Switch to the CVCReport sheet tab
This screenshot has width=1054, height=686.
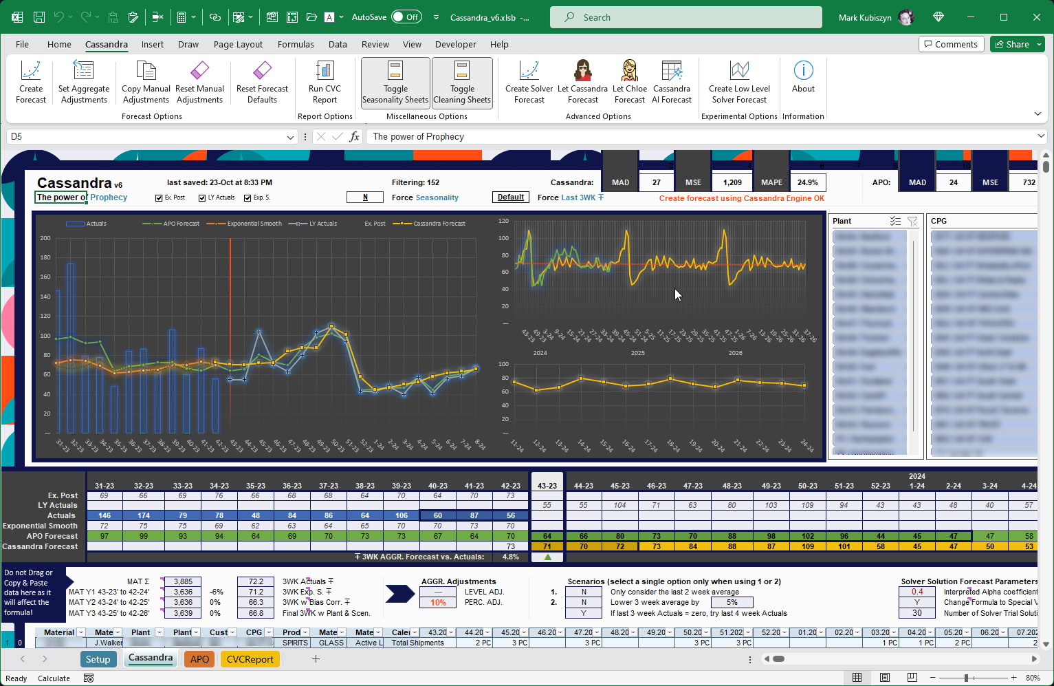click(x=250, y=659)
